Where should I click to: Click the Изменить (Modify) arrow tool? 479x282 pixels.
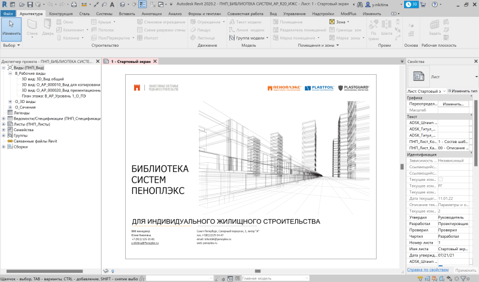[x=11, y=29]
